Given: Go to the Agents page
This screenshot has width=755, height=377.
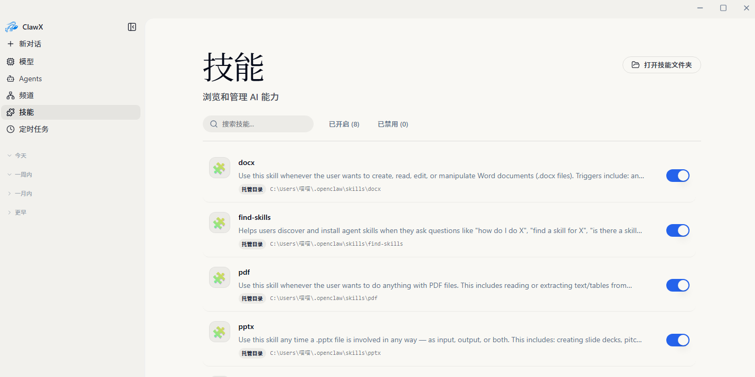Looking at the screenshot, I should pyautogui.click(x=71, y=79).
